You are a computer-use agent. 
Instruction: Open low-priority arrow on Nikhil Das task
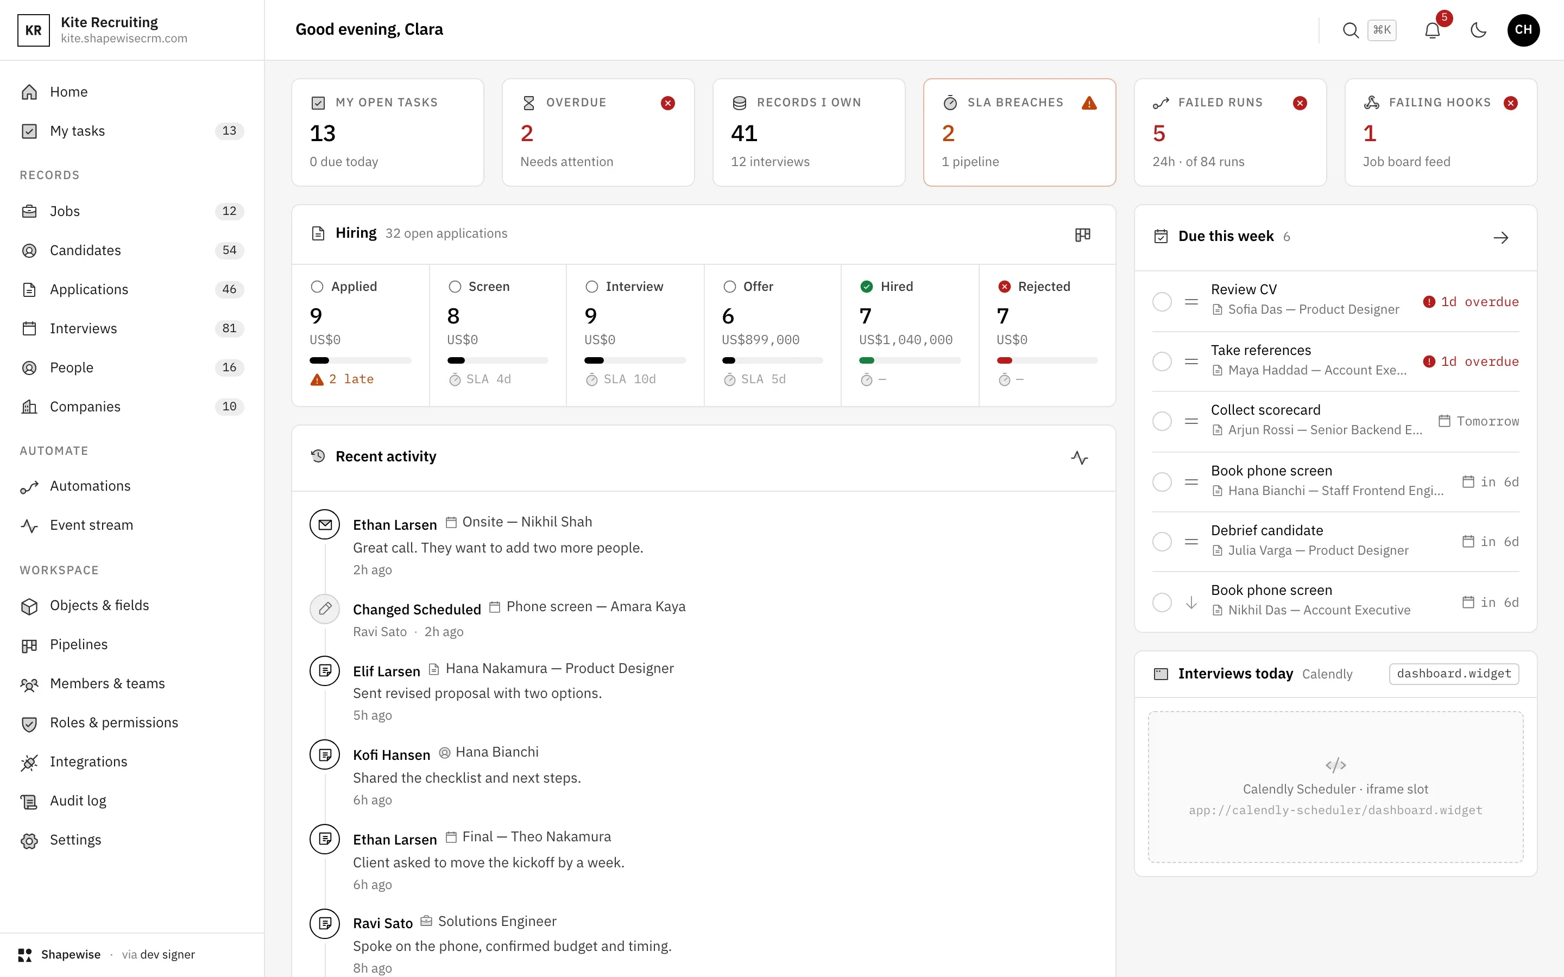coord(1191,602)
